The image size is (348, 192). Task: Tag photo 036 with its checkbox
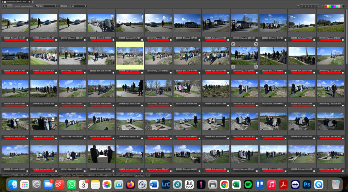click(x=343, y=105)
